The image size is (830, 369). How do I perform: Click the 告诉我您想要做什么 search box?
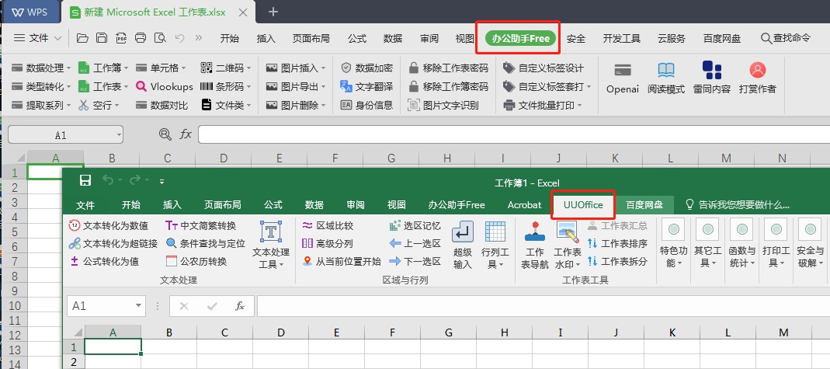(x=738, y=205)
